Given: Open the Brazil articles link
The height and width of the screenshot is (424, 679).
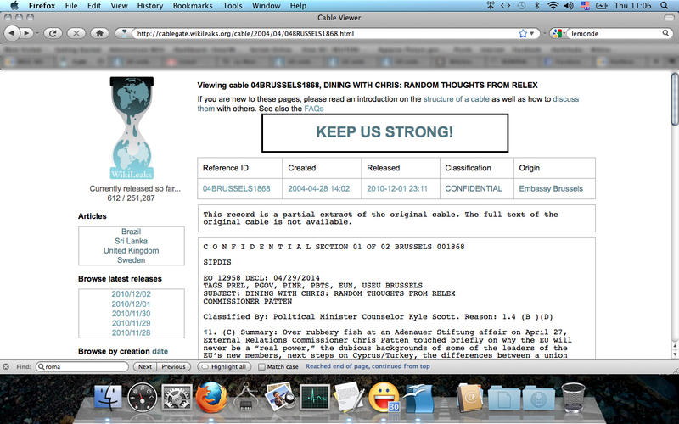Looking at the screenshot, I should tap(132, 232).
